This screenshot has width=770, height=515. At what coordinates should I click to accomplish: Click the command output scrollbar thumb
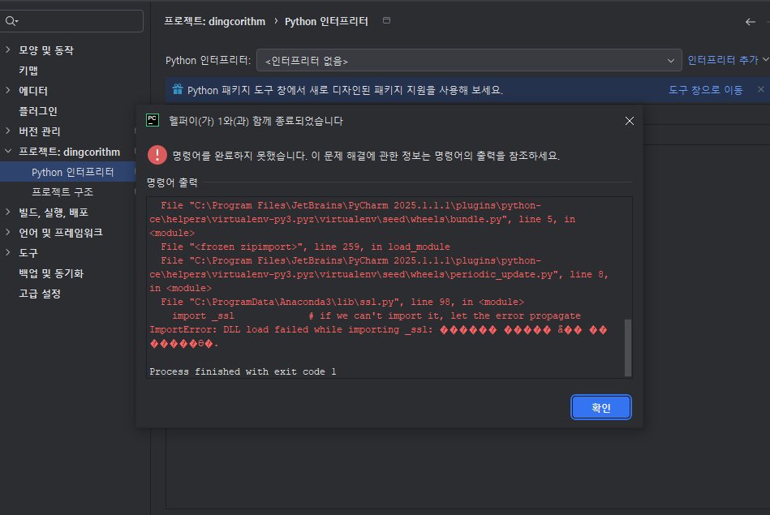click(x=627, y=347)
